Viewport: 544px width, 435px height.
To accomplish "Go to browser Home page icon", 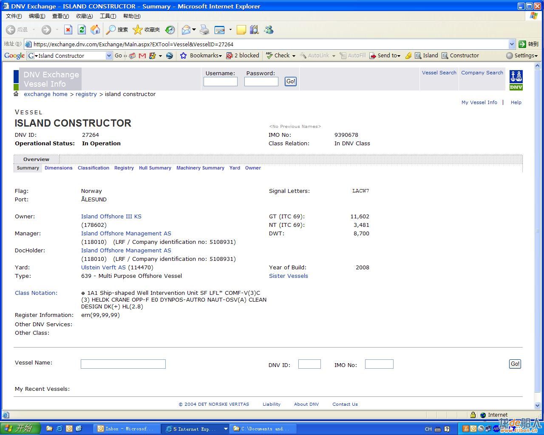I will pos(95,29).
